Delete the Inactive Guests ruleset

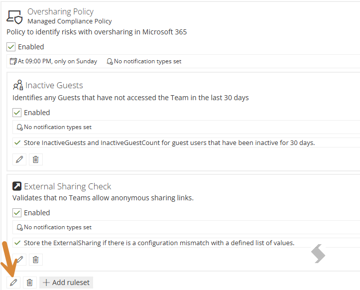pos(35,159)
